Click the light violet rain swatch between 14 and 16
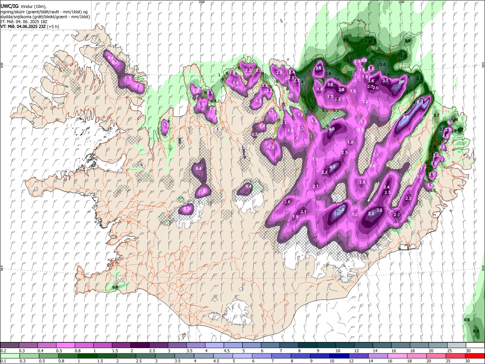This screenshot has height=364, width=485. click(x=377, y=356)
